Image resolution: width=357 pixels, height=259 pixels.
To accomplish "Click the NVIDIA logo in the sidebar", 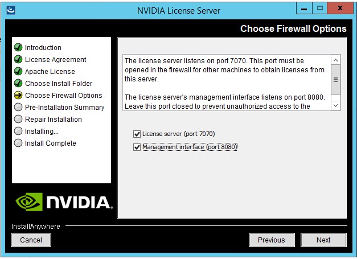I will 62,202.
